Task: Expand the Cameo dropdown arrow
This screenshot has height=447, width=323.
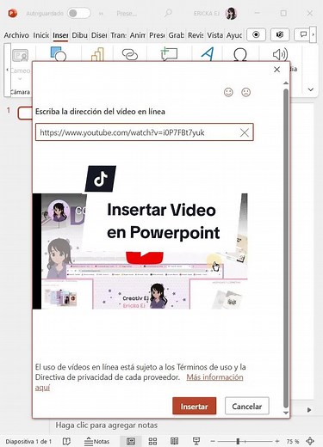Action: 20,79
